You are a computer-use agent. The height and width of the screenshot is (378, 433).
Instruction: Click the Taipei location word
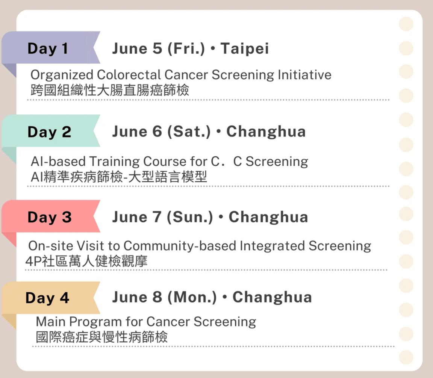[x=244, y=49]
